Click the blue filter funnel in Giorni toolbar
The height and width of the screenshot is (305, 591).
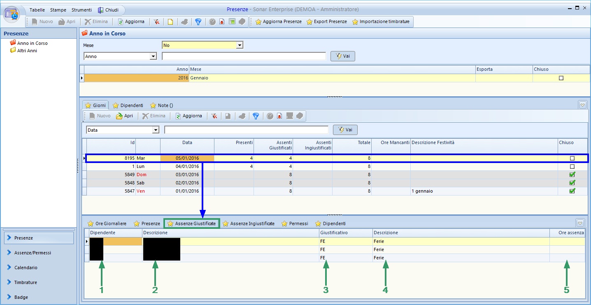point(256,116)
